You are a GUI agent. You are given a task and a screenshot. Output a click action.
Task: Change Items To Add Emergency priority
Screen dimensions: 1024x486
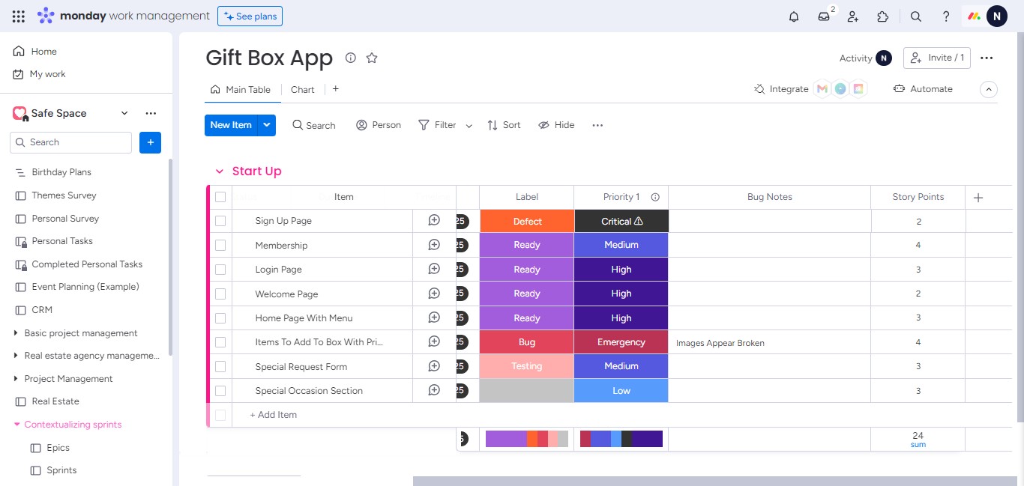pyautogui.click(x=621, y=342)
